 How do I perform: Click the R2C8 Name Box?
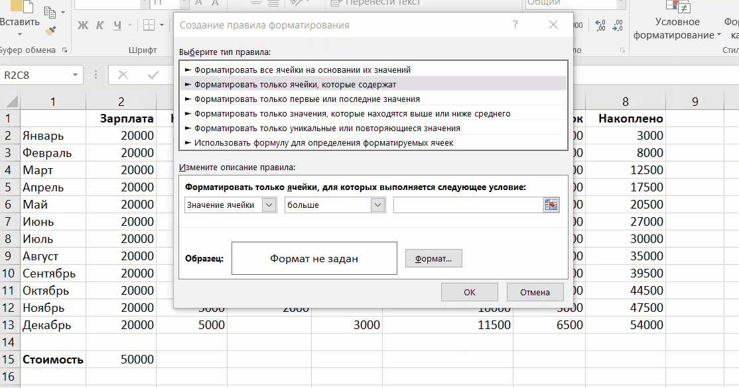click(x=35, y=75)
